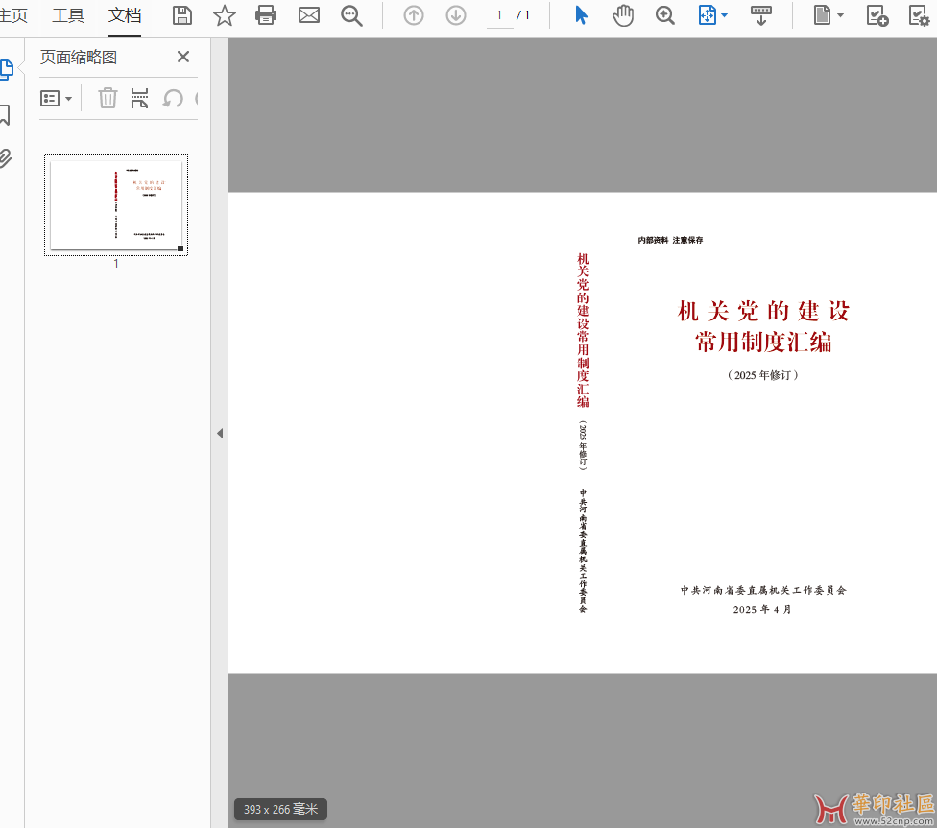Collapse the left navigation pane arrow

click(x=219, y=433)
